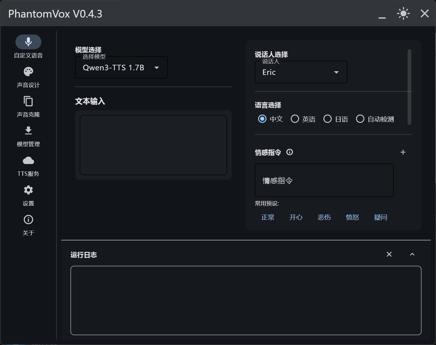
Task: Open the 关于 info page
Action: click(28, 220)
